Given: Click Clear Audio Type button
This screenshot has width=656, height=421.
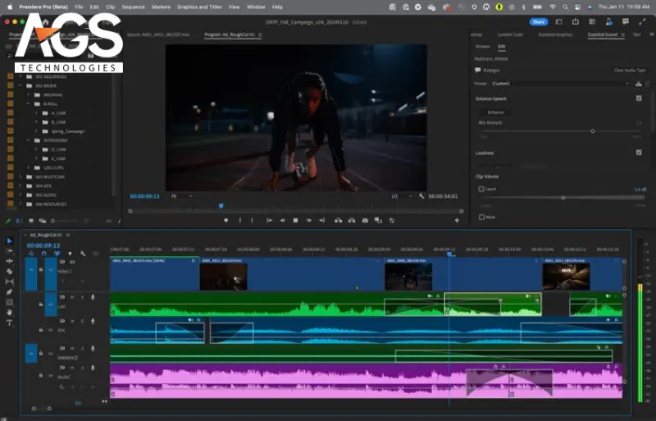Looking at the screenshot, I should pyautogui.click(x=629, y=71).
